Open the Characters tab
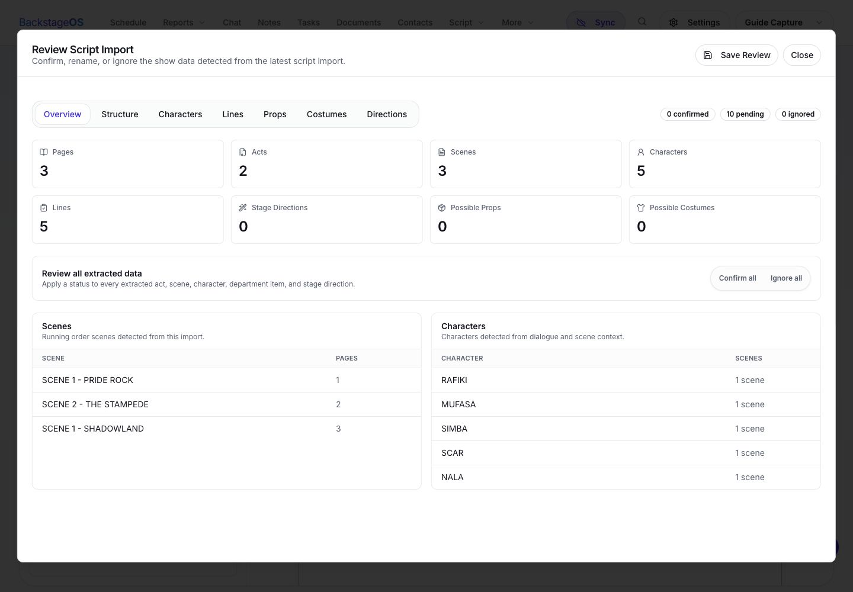Image resolution: width=853 pixels, height=592 pixels. click(180, 114)
